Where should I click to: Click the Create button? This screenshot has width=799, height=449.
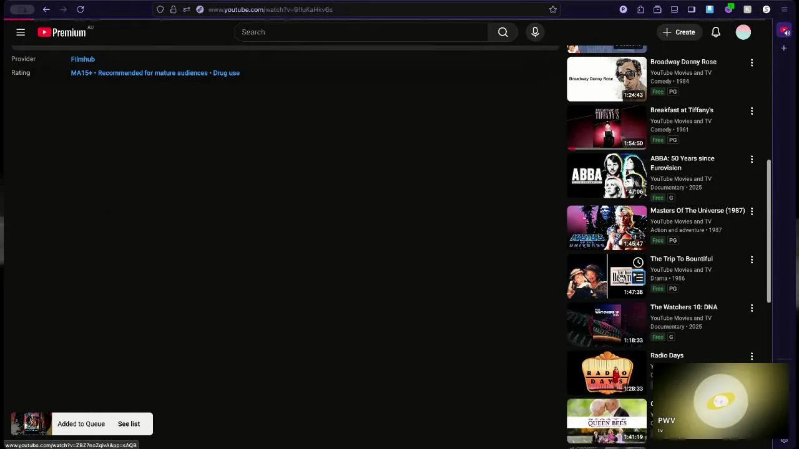click(679, 32)
